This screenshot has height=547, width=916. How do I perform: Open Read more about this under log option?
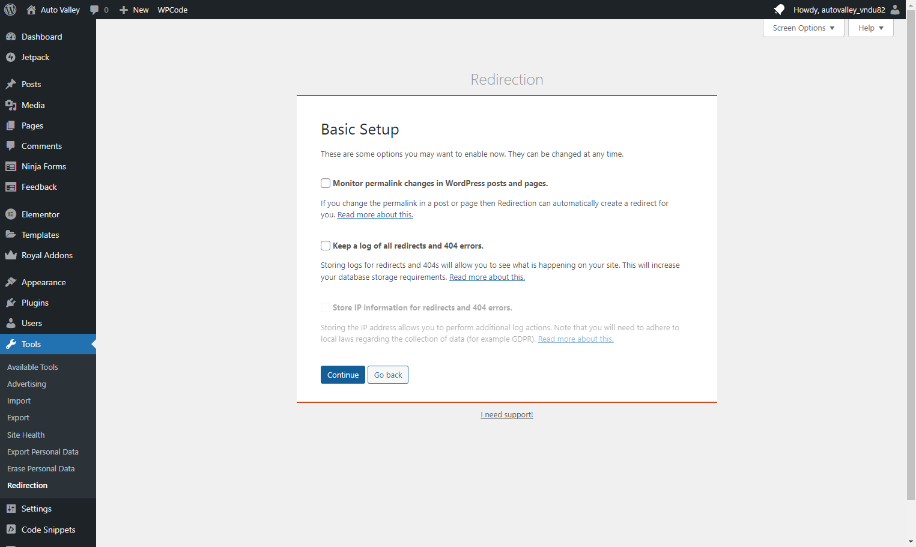tap(487, 277)
